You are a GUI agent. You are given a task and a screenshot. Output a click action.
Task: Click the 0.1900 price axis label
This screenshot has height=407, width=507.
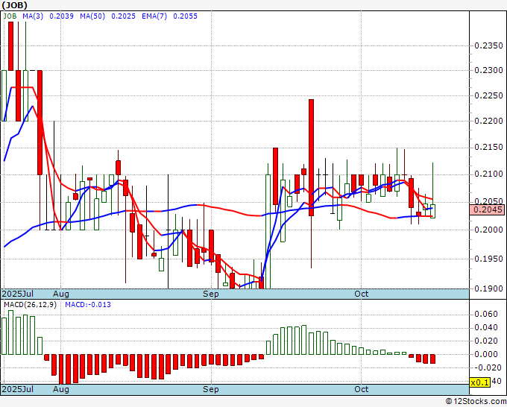tap(488, 288)
